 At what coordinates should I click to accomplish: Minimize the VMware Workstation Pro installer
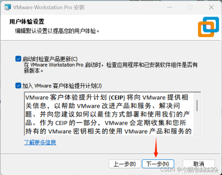click(x=169, y=7)
